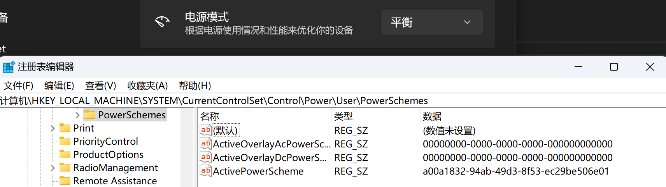Viewport: 666px width, 187px height.
Task: Select the Remote Assistance key
Action: (x=115, y=181)
